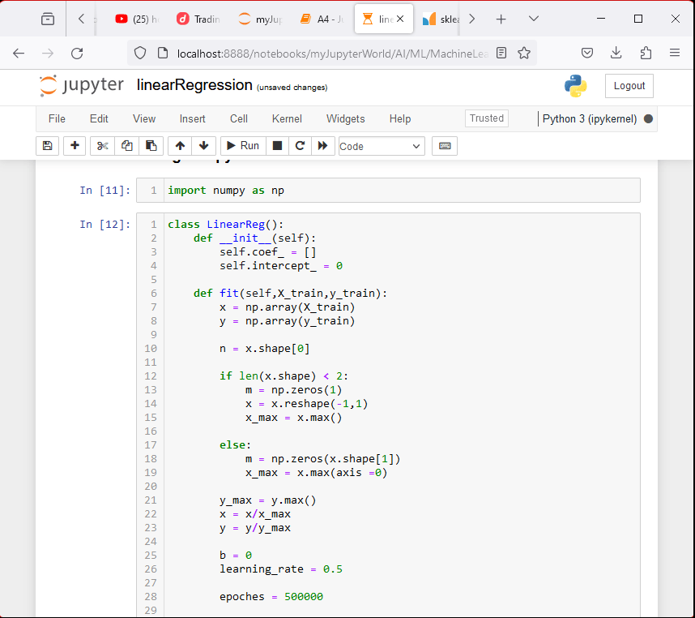Restart kernel and run all cells

tap(322, 146)
